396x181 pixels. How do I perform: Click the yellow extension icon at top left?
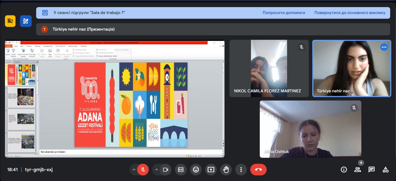click(10, 21)
